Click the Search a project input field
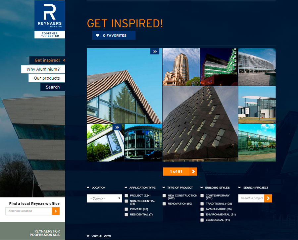The width and height of the screenshot is (298, 240). pos(251,198)
